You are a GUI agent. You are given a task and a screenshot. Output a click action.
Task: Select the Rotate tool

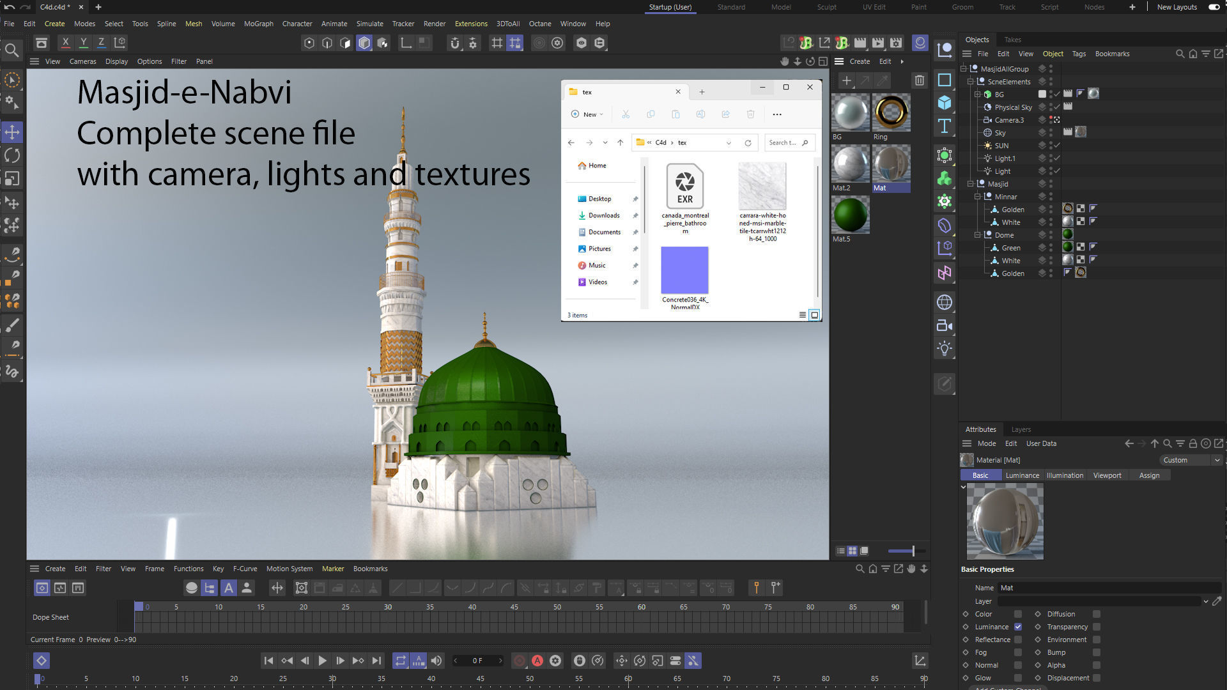12,155
